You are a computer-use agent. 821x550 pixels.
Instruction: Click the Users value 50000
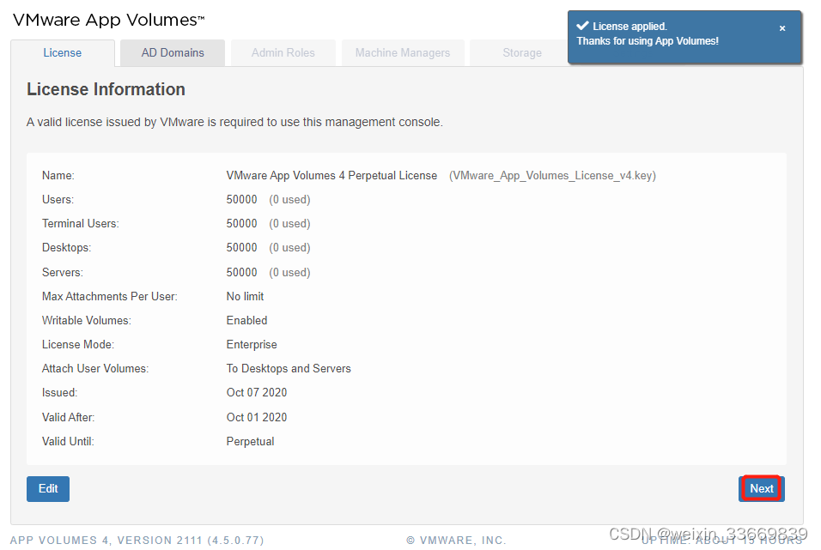[x=241, y=200]
